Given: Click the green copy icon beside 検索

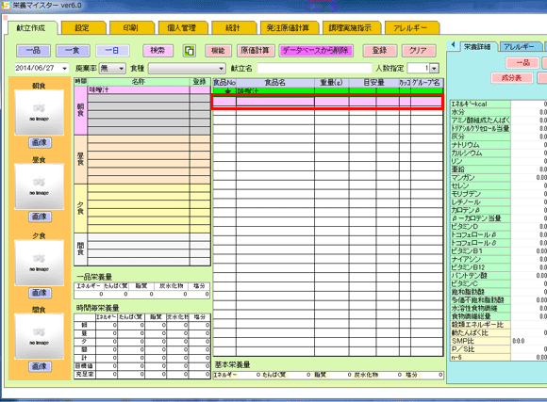Looking at the screenshot, I should (189, 51).
